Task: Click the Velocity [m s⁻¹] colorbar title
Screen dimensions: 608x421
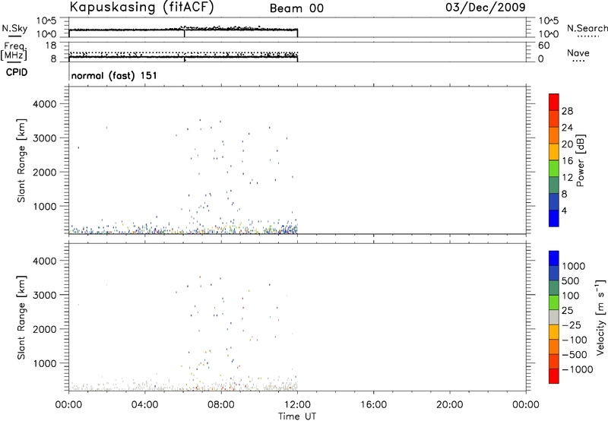Action: [600, 317]
